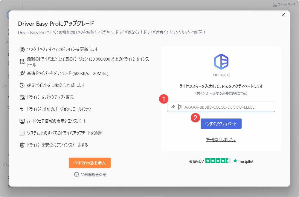Image resolution: width=299 pixels, height=197 pixels.
Task: Click the restore point clock icon
Action: coord(22,85)
